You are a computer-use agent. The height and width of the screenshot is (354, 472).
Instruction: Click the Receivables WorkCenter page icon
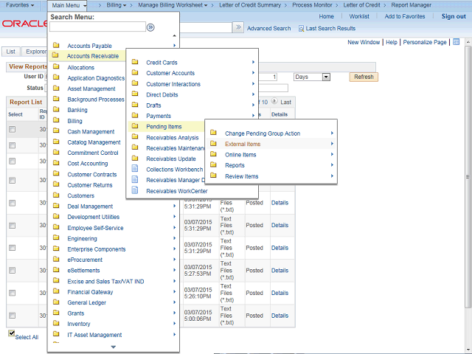click(135, 191)
